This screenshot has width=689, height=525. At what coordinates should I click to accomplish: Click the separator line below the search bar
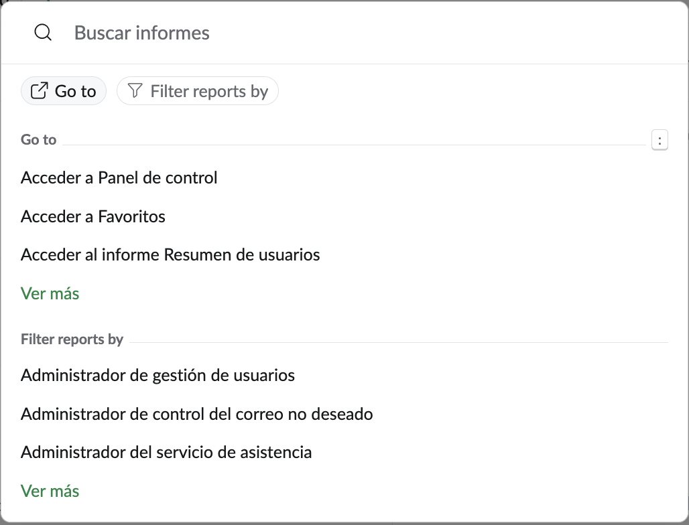coord(344,64)
